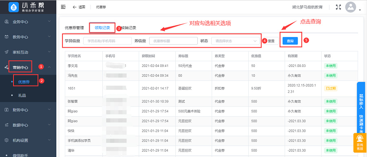
Task: Open the 在线客服 support widget
Action: (x=360, y=143)
